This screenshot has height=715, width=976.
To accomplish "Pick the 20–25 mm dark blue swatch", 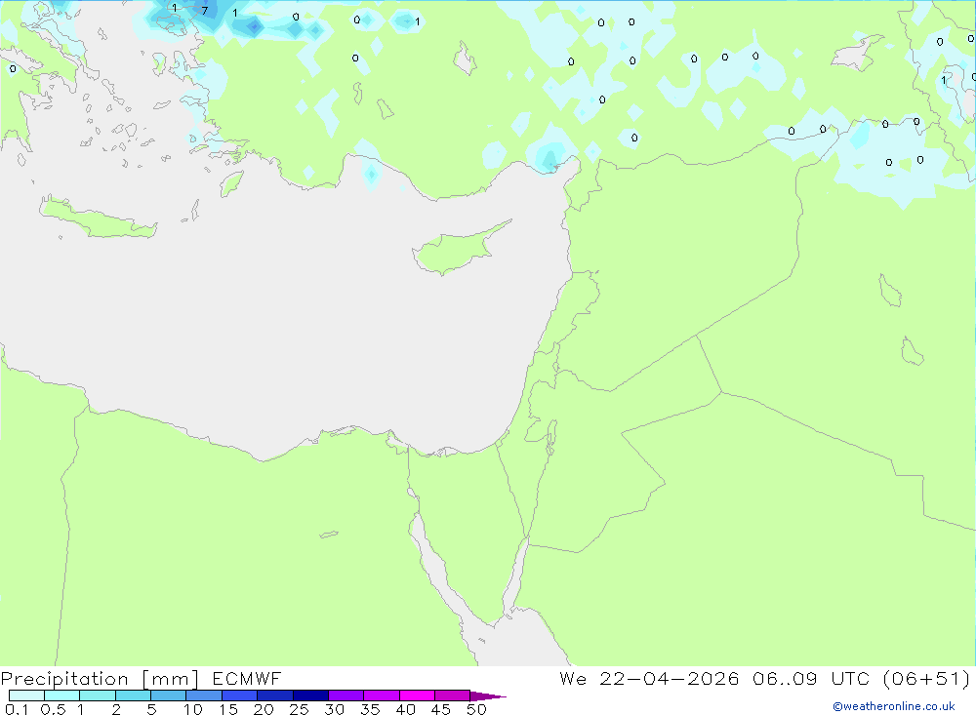I will [275, 695].
